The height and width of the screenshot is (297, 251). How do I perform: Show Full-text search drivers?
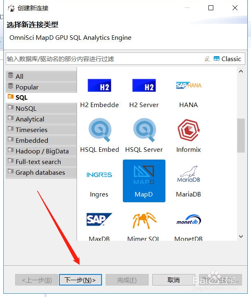pyautogui.click(x=41, y=162)
